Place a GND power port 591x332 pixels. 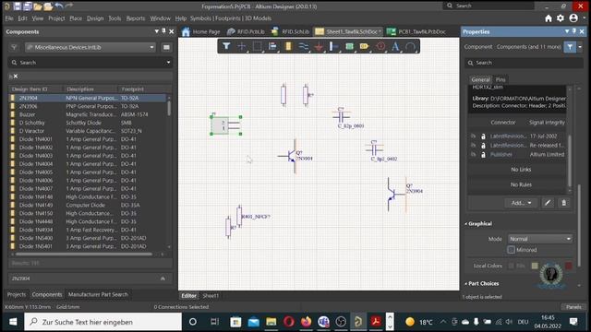coord(319,46)
